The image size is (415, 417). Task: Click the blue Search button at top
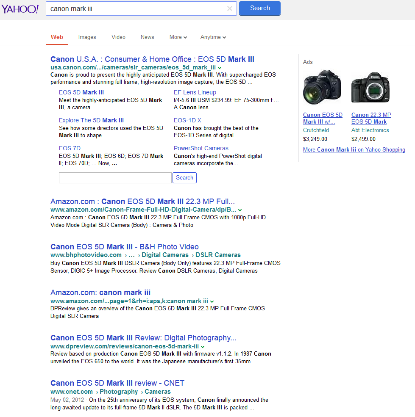(259, 8)
